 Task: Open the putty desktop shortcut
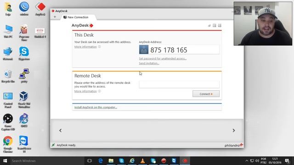click(24, 76)
